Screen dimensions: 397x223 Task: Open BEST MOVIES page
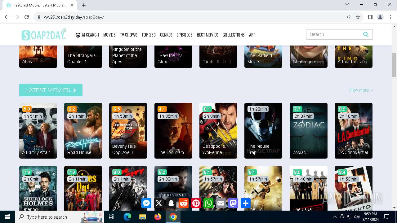point(207,35)
